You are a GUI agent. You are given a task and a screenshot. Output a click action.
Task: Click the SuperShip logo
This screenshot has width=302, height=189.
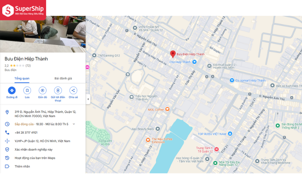[x=23, y=10]
